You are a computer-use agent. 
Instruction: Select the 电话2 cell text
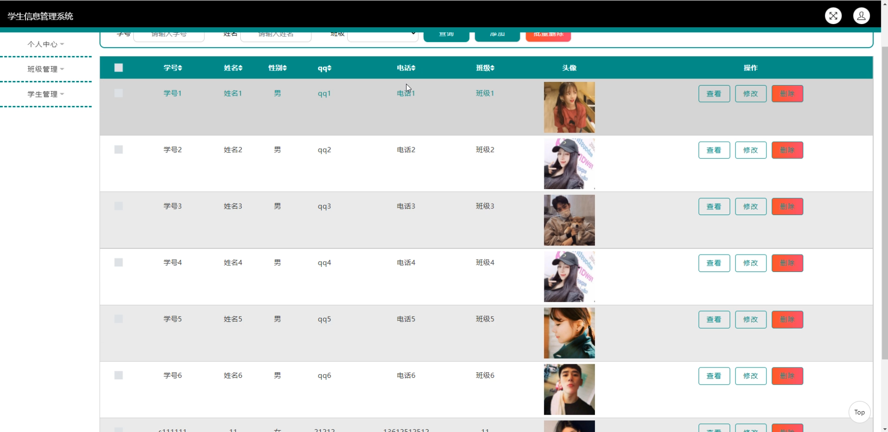[406, 150]
